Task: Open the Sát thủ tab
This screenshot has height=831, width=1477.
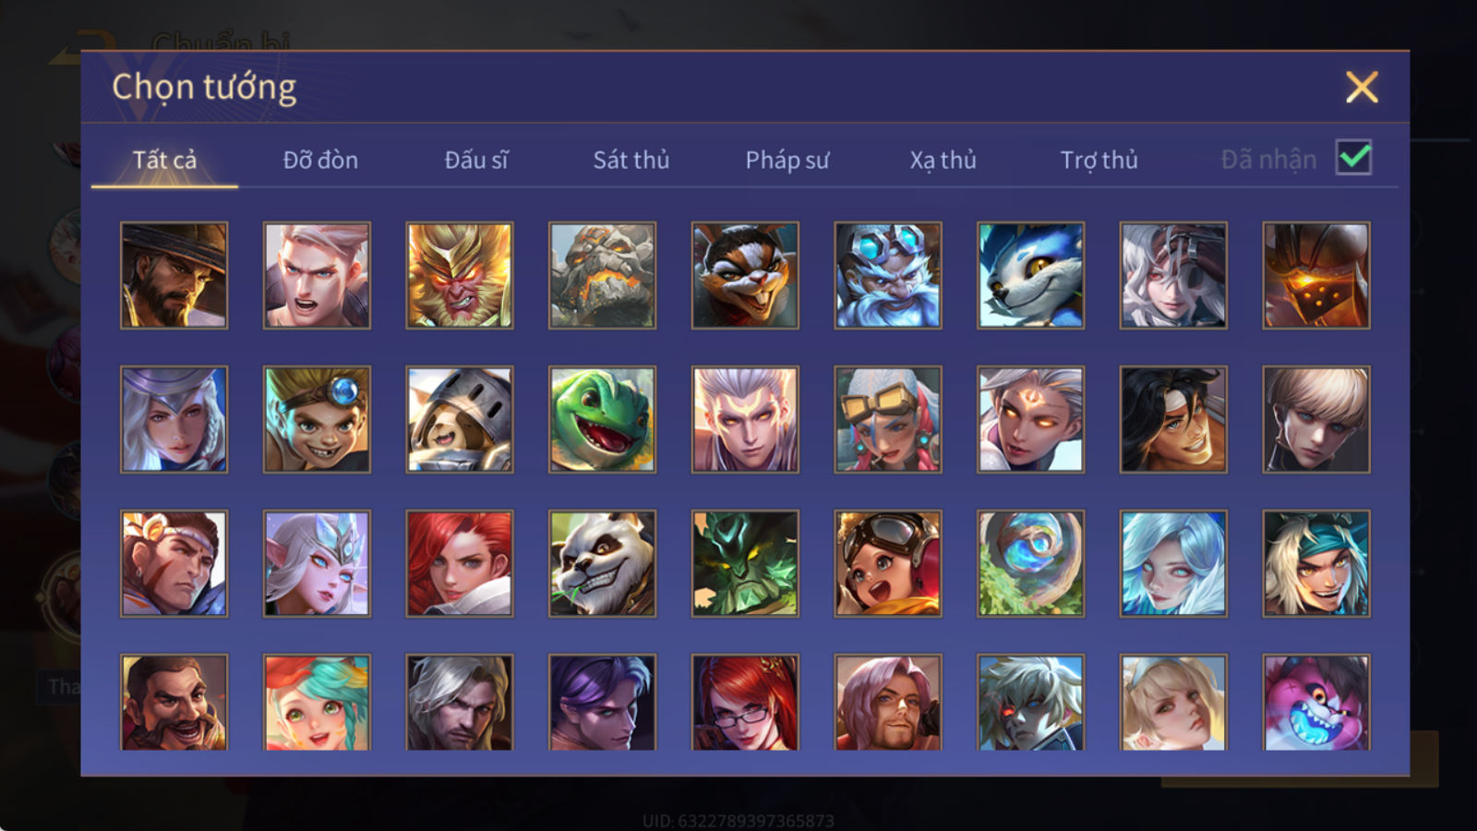Action: coord(631,160)
